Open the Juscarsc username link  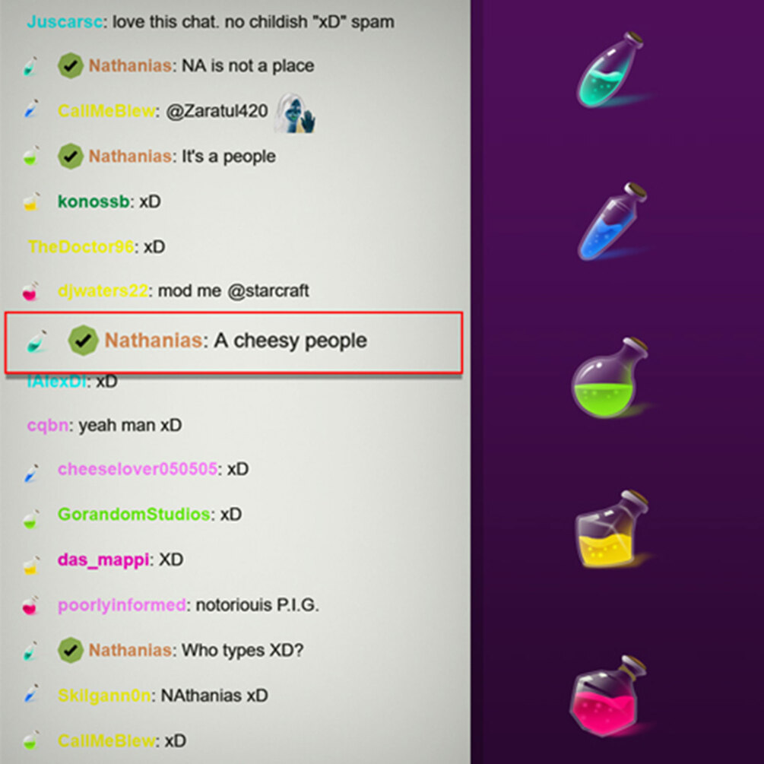click(65, 22)
